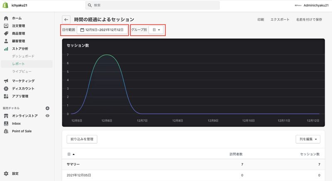Click the セッション数 column header
Viewport: 332px width, 181px height.
click(310, 154)
